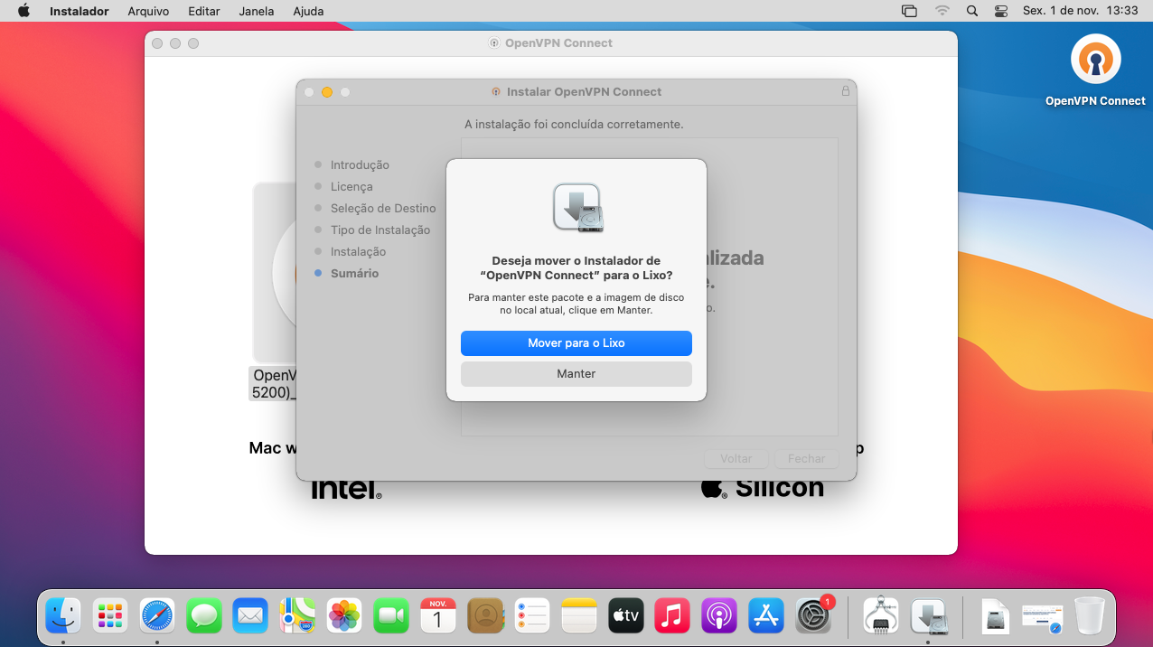
Task: Open FaceTime from the Dock
Action: pyautogui.click(x=391, y=616)
